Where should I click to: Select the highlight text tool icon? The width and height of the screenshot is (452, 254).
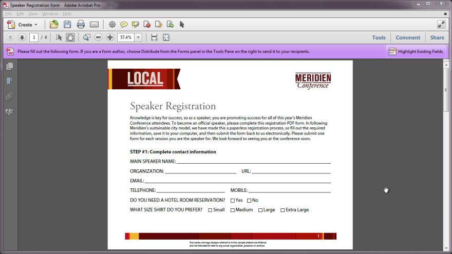(x=135, y=25)
